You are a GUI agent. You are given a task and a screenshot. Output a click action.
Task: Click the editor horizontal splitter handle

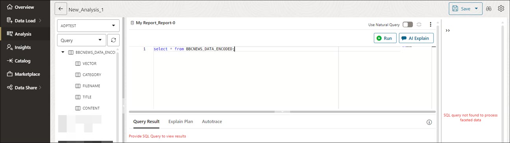[282, 112]
